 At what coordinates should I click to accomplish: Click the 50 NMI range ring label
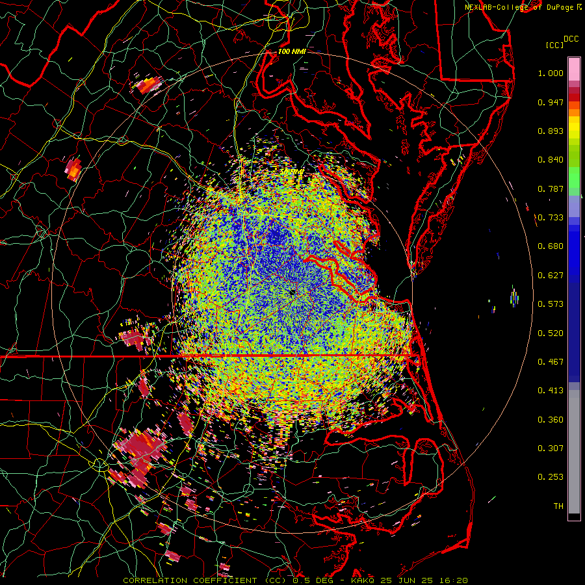coord(291,172)
